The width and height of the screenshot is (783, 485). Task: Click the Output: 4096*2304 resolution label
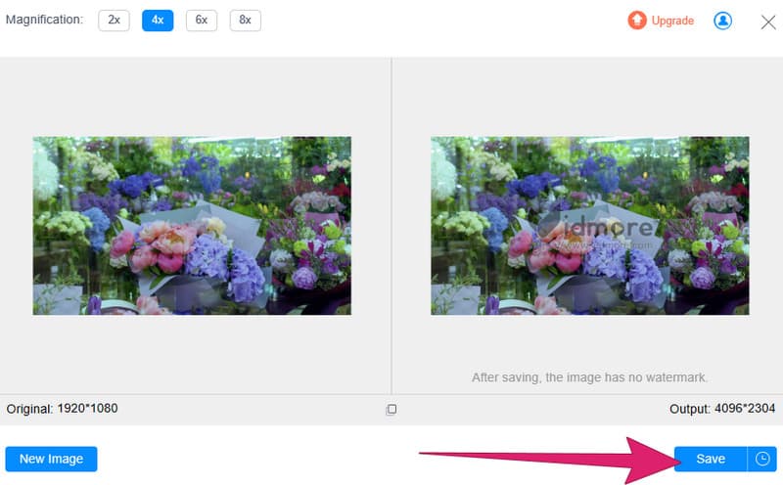tap(719, 408)
